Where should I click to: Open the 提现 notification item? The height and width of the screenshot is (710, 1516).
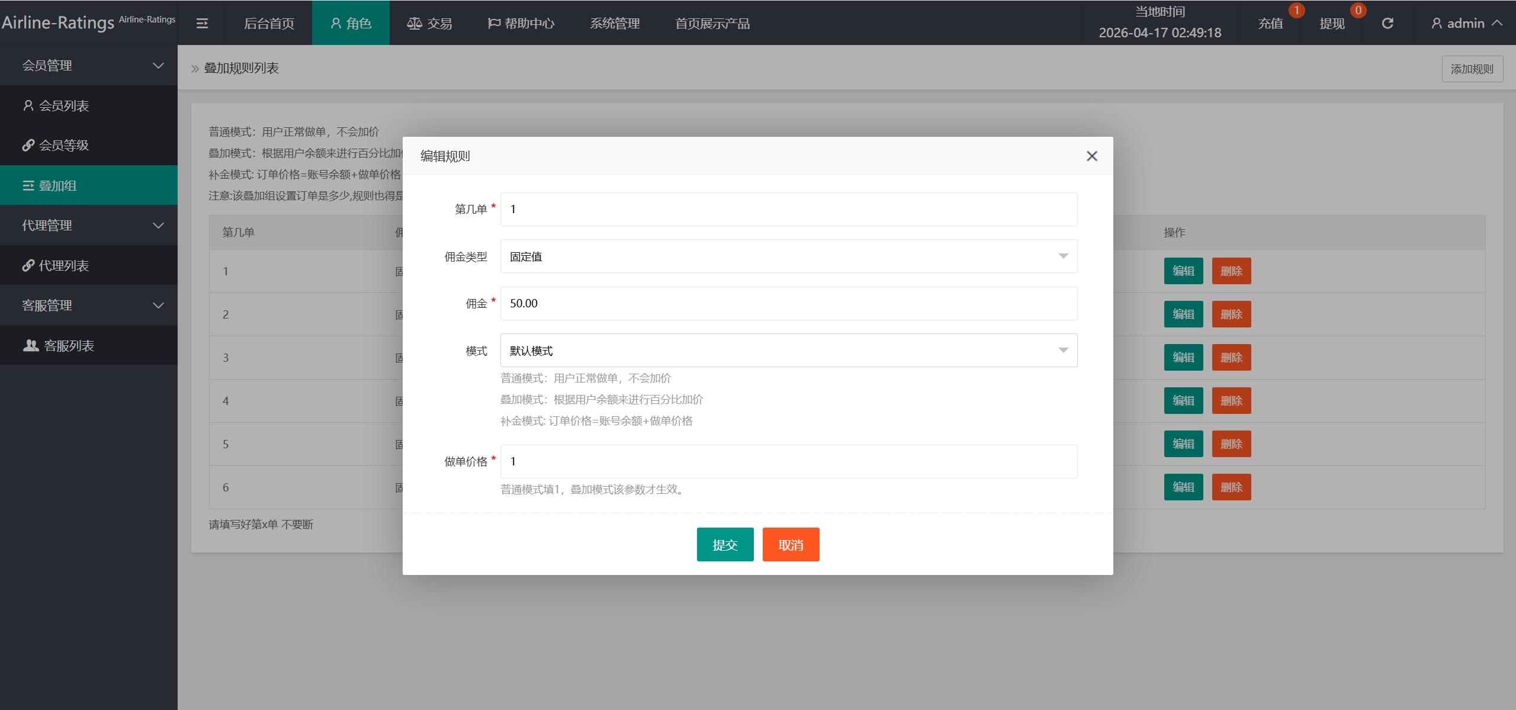pyautogui.click(x=1332, y=23)
